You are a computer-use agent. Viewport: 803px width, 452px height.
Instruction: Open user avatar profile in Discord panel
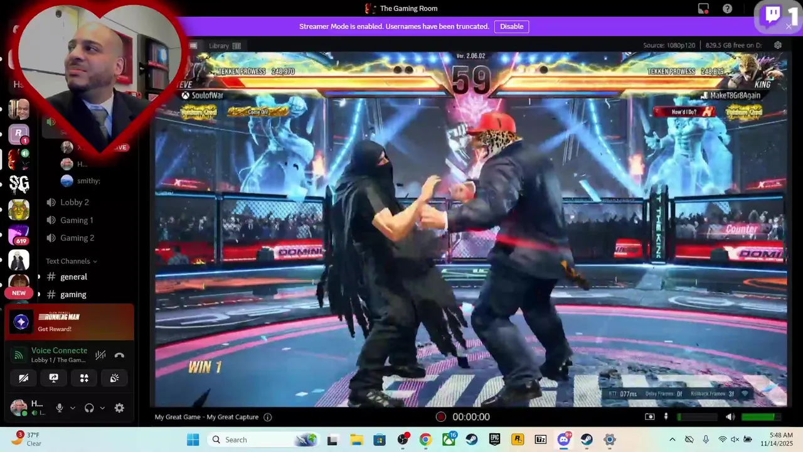pyautogui.click(x=19, y=407)
